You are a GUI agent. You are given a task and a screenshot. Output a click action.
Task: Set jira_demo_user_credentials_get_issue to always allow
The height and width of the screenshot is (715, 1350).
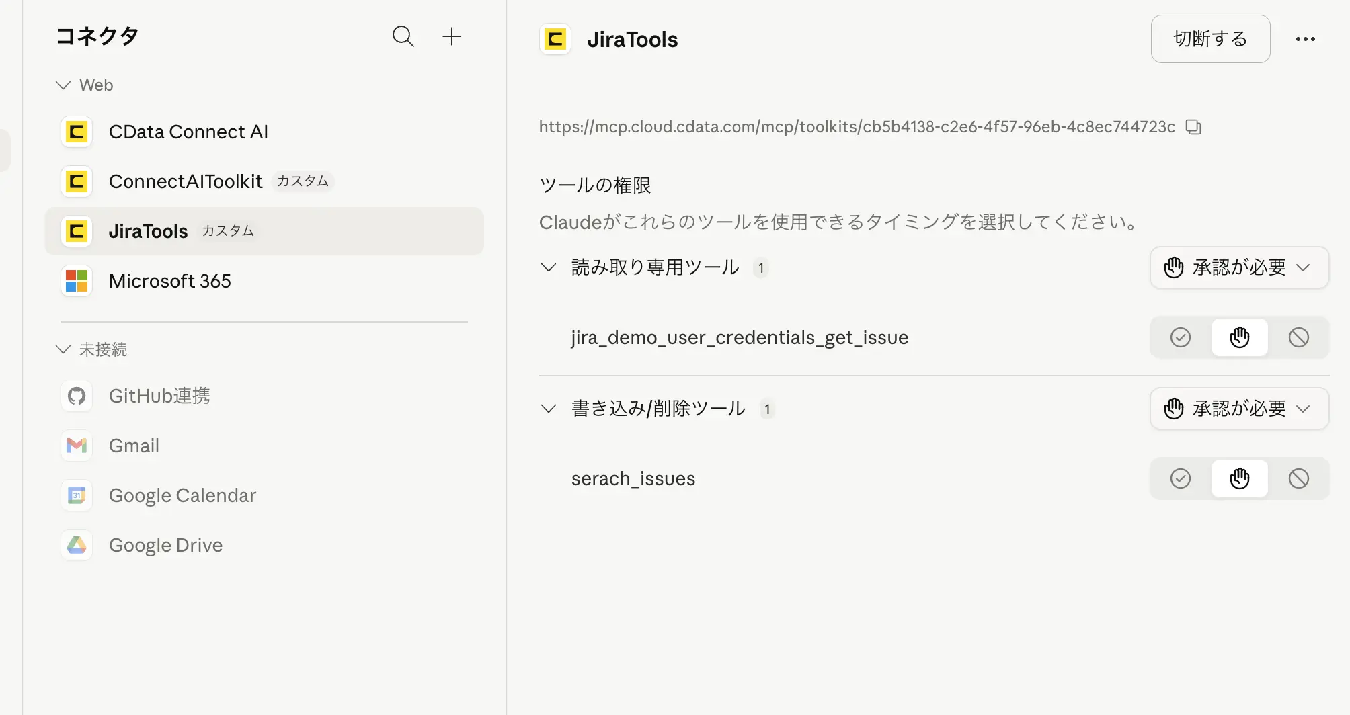1181,337
